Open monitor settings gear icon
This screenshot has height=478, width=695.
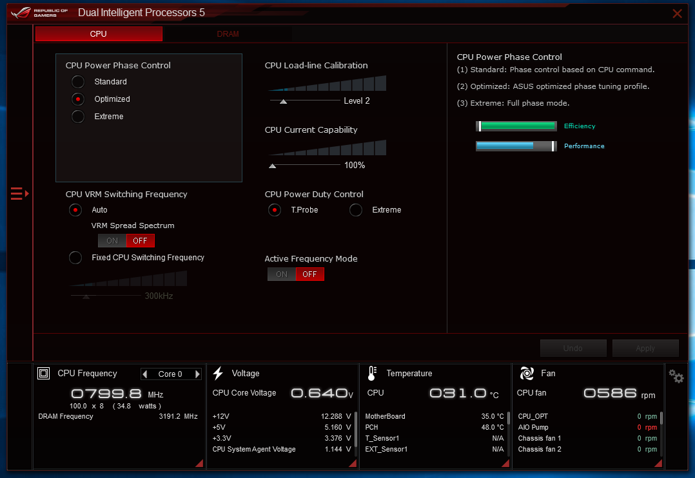coord(676,376)
